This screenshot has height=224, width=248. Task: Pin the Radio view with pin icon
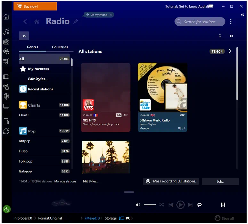coord(76,21)
